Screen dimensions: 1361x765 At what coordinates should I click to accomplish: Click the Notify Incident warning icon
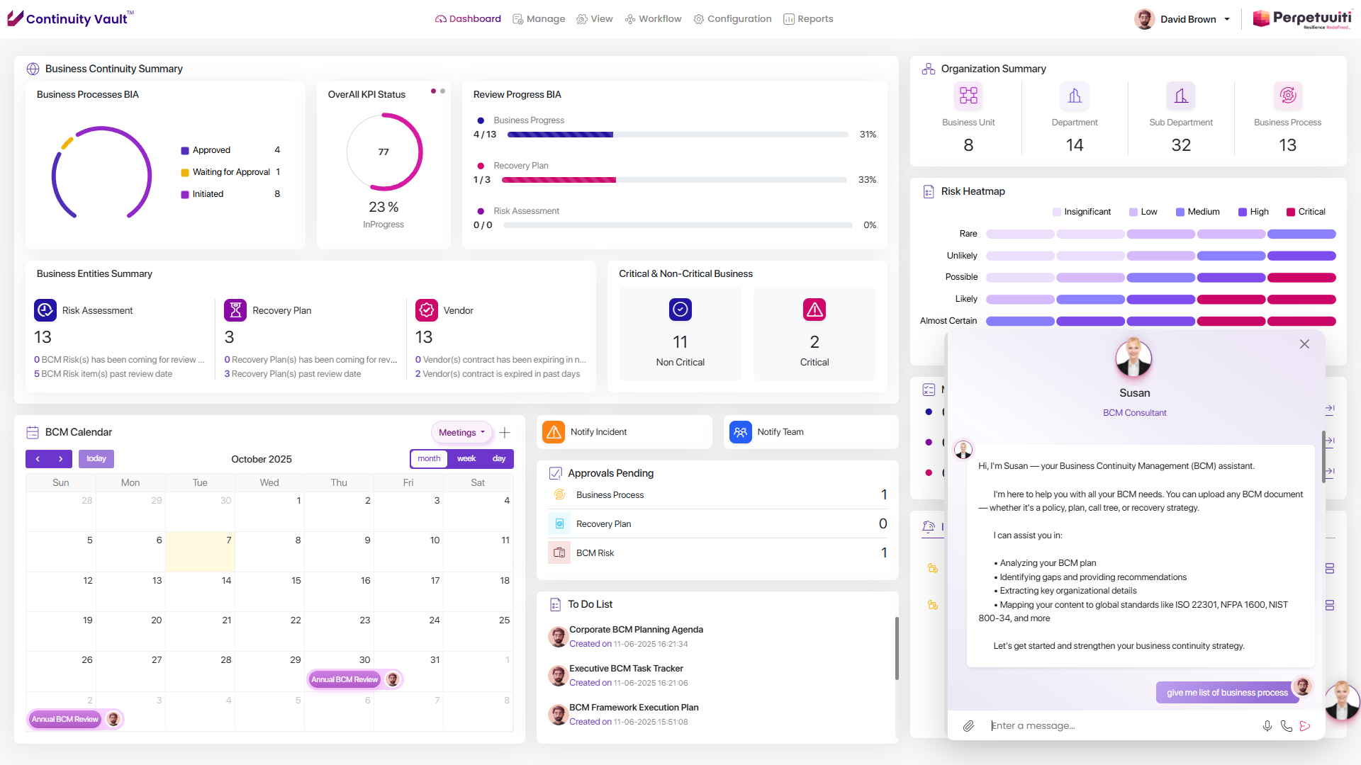click(x=554, y=432)
